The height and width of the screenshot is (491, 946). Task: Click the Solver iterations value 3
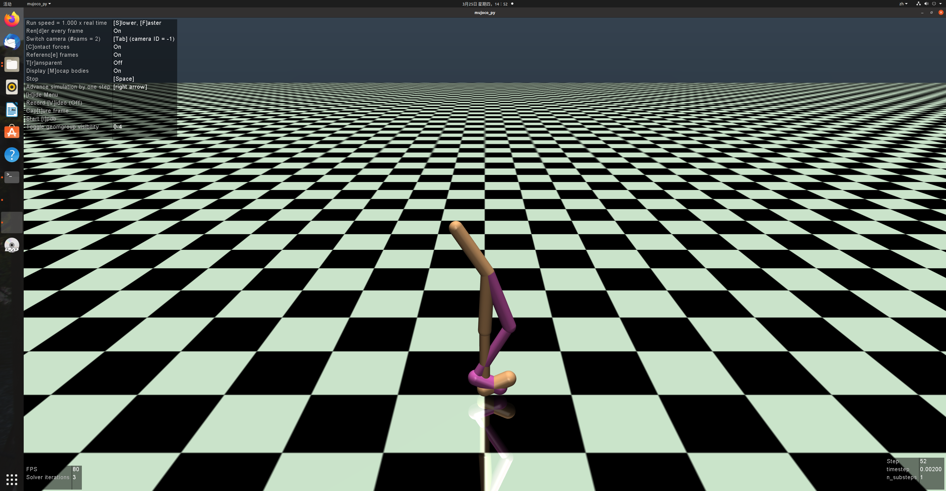[x=74, y=478]
